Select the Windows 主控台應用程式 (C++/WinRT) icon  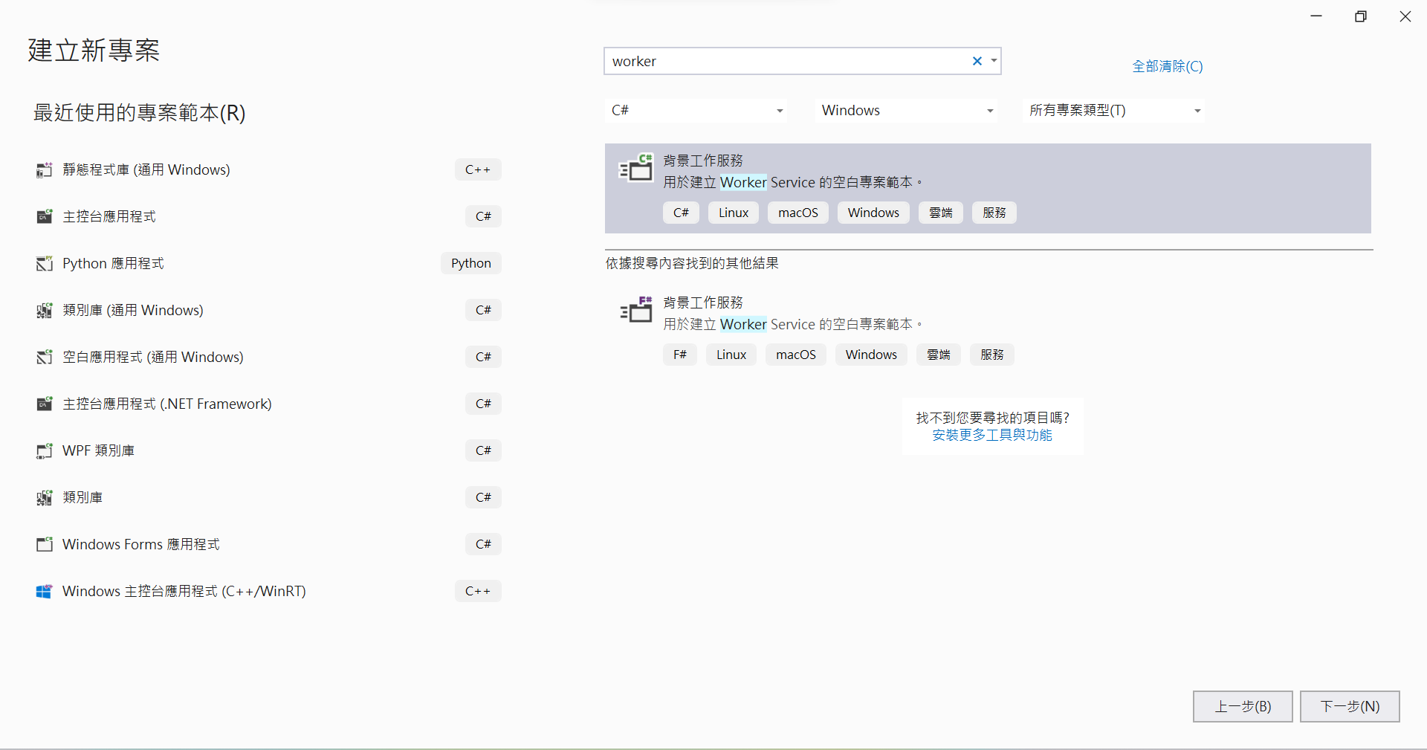(x=44, y=591)
